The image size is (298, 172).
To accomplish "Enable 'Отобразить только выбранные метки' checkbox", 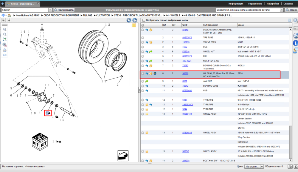I will pos(144,20).
